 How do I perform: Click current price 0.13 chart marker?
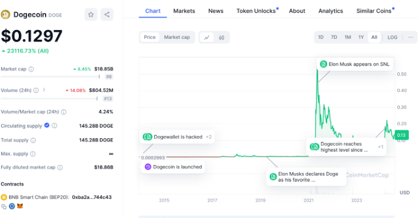pos(401,135)
